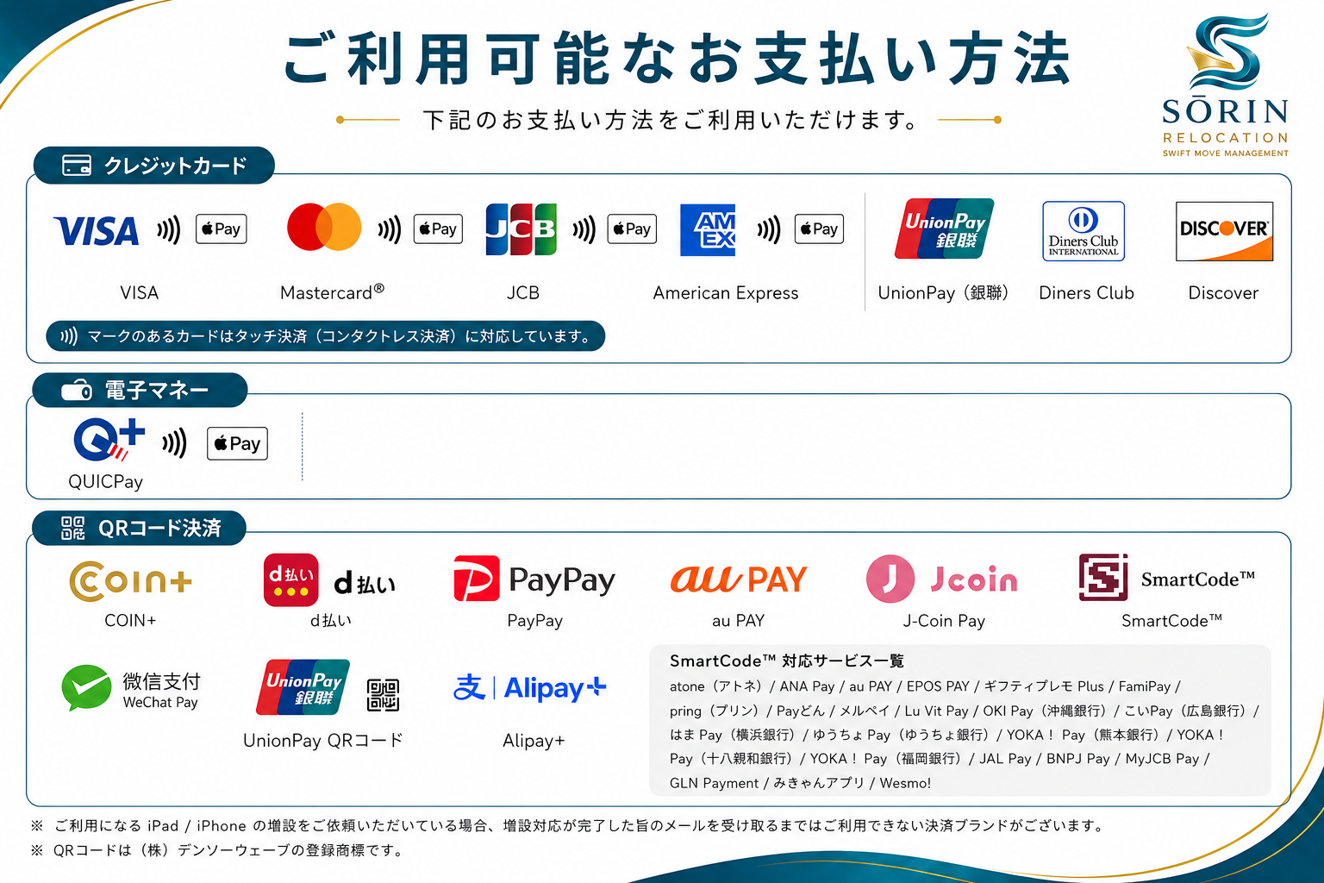1324x883 pixels.
Task: Click the 'Discover' caption under the logo
Action: [1223, 293]
